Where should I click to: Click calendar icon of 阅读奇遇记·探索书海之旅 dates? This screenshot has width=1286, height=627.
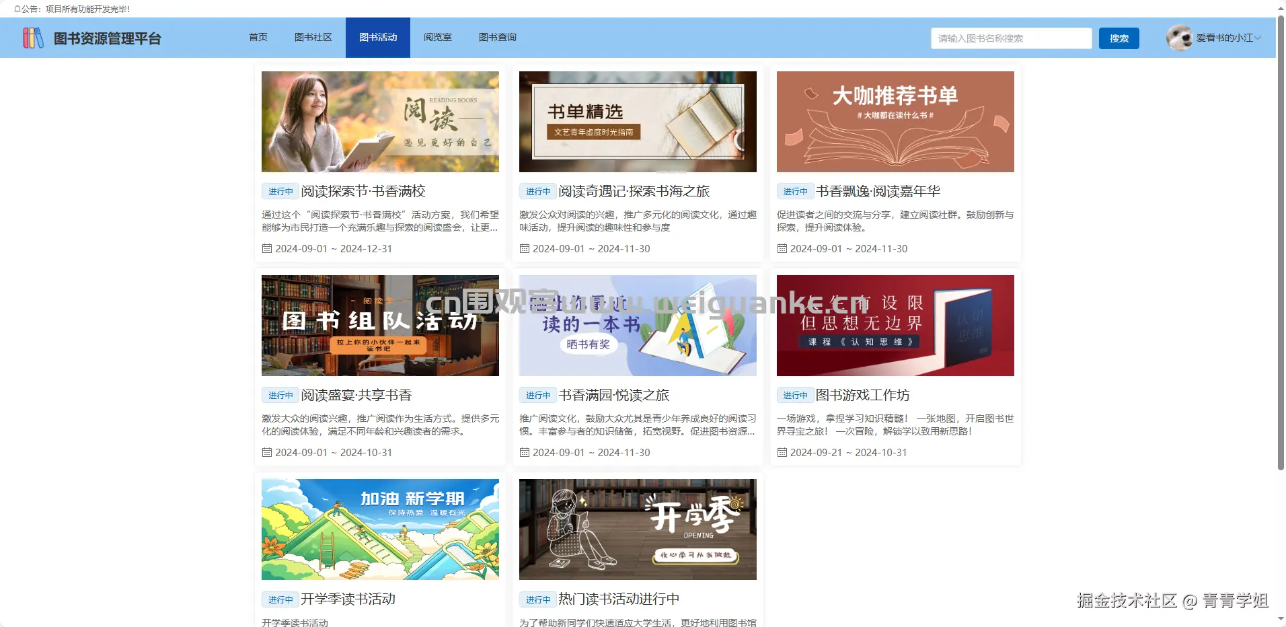pos(525,248)
